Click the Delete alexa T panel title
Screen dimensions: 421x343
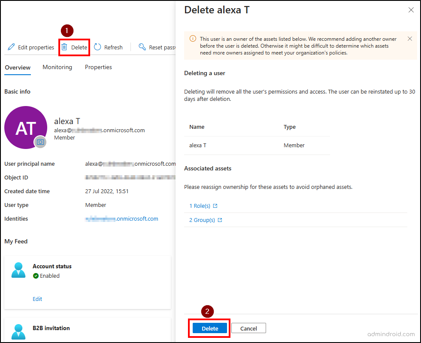217,10
